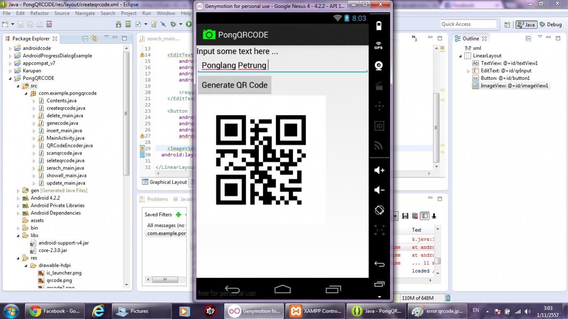Open the Navigate menu
The height and width of the screenshot is (319, 568).
pos(85,13)
